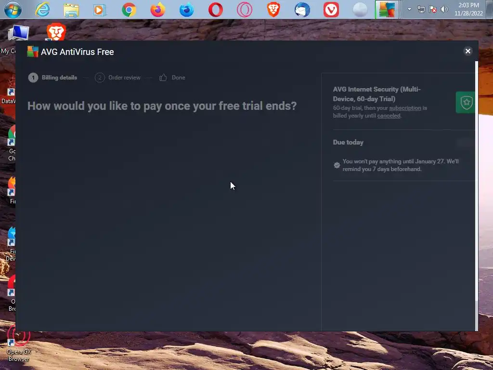Open the volume speaker tray icon
Viewport: 493px width, 370px height.
[444, 10]
